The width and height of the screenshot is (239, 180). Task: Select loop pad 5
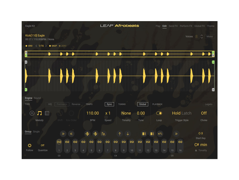pyautogui.click(x=91, y=146)
